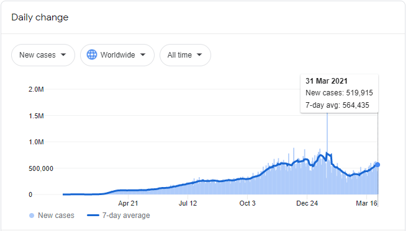Click the 7-day average legend line
Viewport: 408px width, 231px height.
point(93,215)
